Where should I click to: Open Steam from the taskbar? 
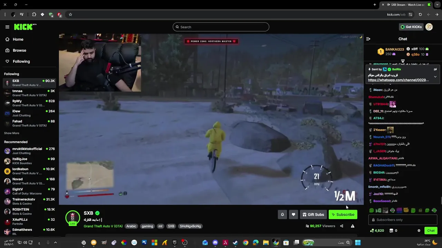click(x=235, y=242)
